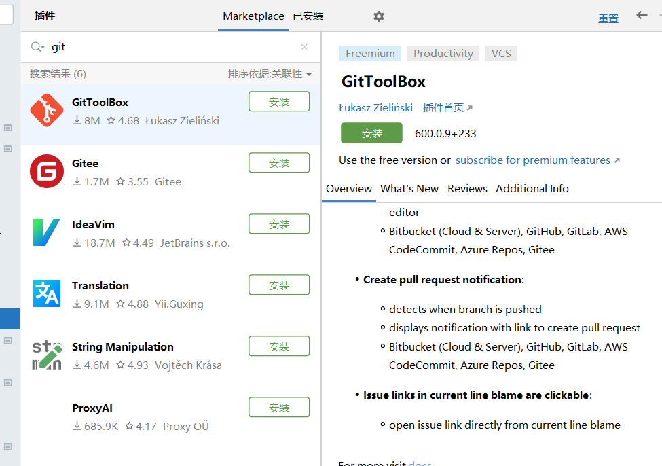This screenshot has width=662, height=466.
Task: Click the 搜索结果 (6) header
Action: point(58,74)
